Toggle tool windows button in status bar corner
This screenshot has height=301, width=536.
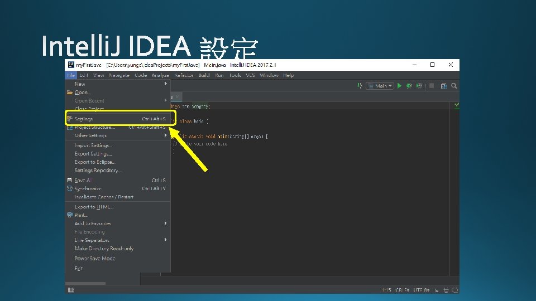[x=71, y=290]
